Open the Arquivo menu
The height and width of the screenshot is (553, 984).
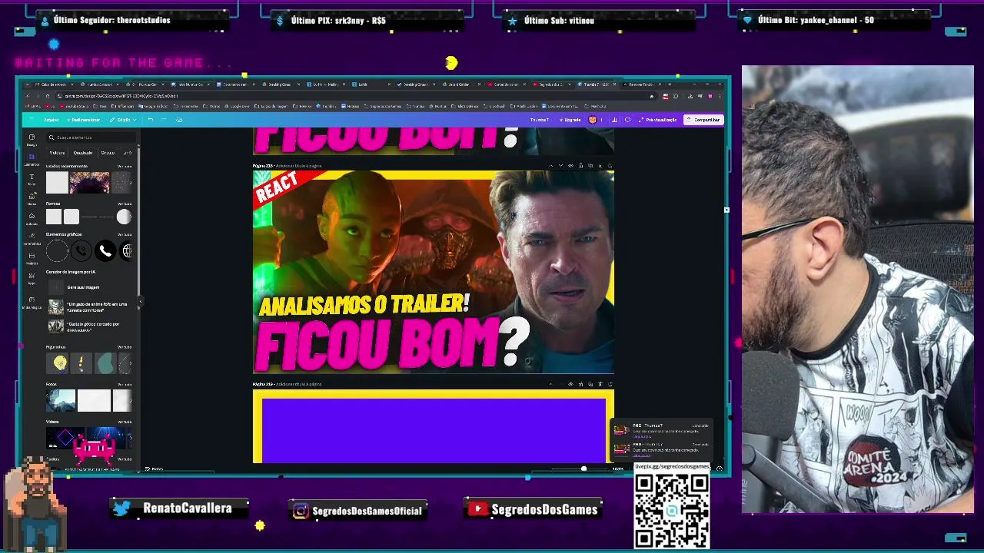coord(51,120)
